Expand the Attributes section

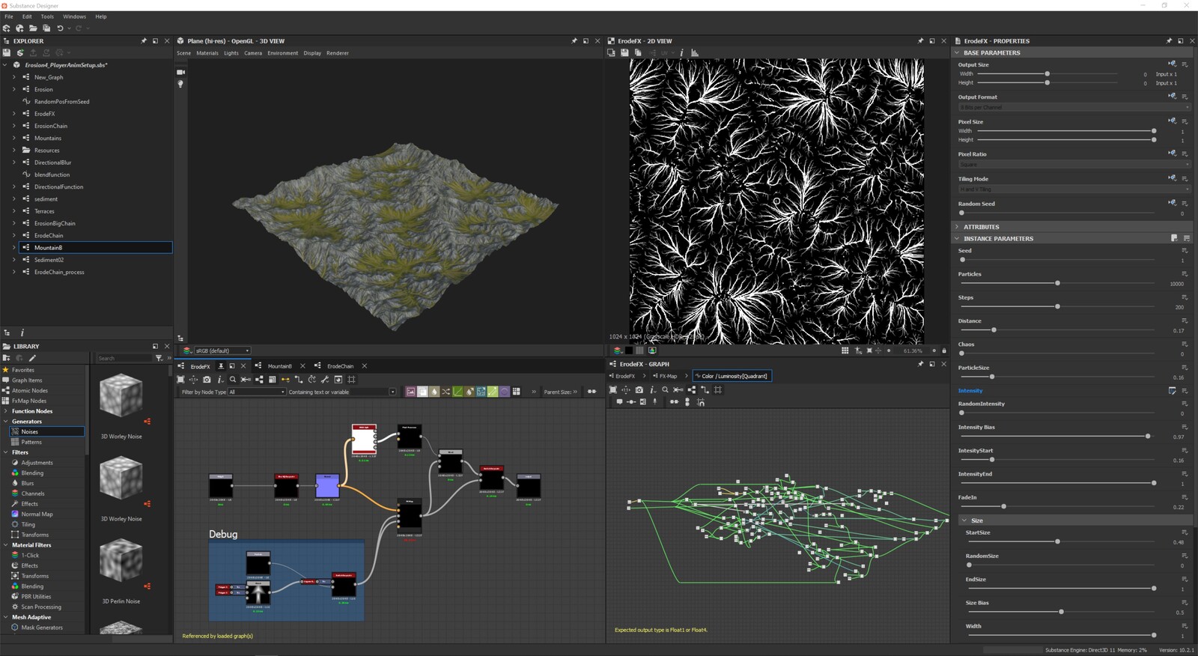point(957,227)
